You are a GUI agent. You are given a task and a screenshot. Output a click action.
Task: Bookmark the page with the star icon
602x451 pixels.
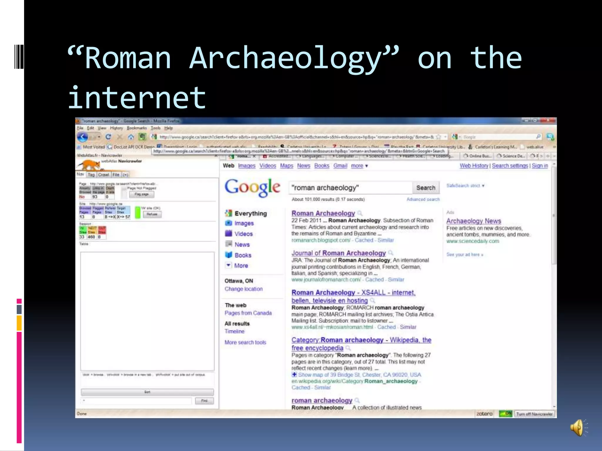pos(439,137)
